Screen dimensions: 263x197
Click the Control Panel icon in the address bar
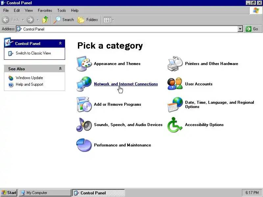(x=19, y=29)
